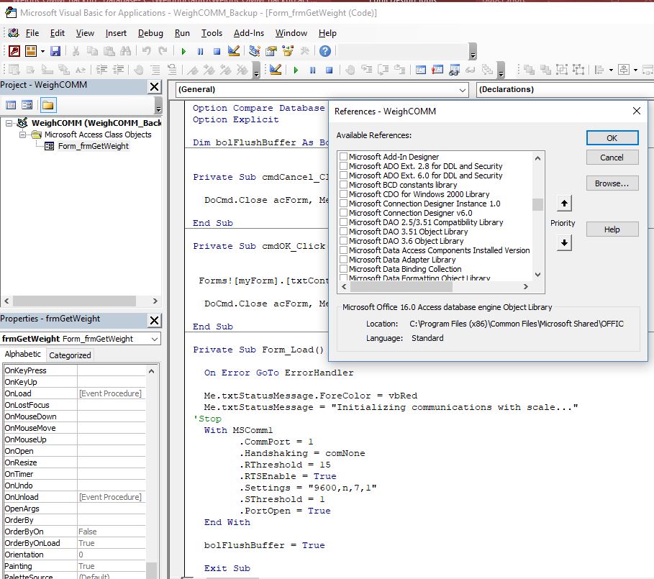The height and width of the screenshot is (579, 654).
Task: Collapse the Microsoft Access Class Objects node
Action: tap(24, 133)
